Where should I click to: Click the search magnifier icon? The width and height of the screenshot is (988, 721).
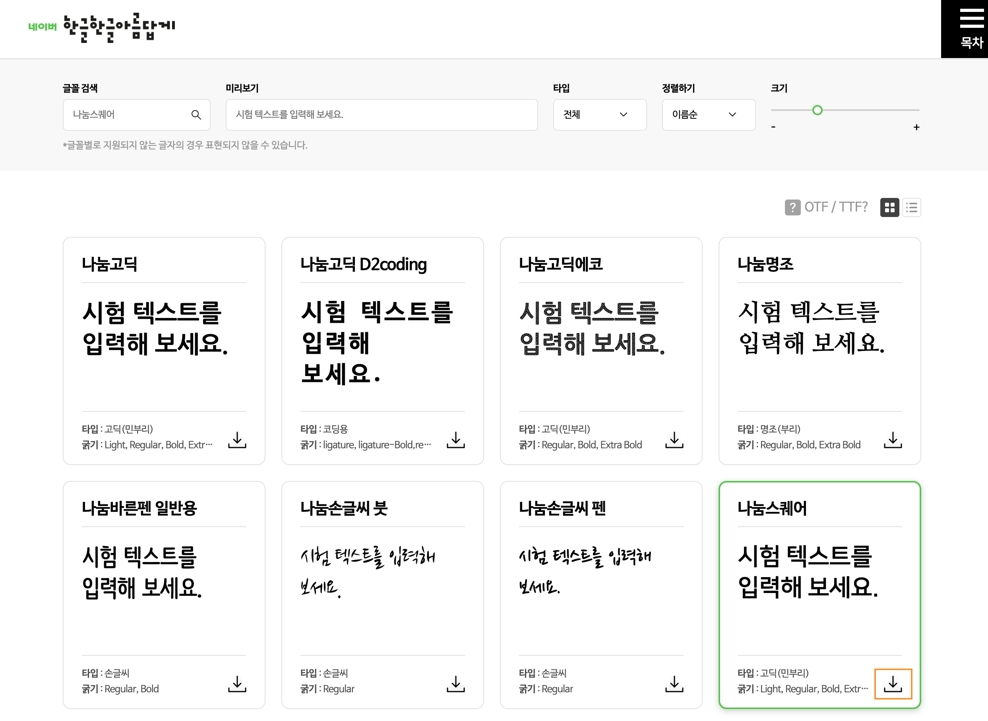[196, 115]
